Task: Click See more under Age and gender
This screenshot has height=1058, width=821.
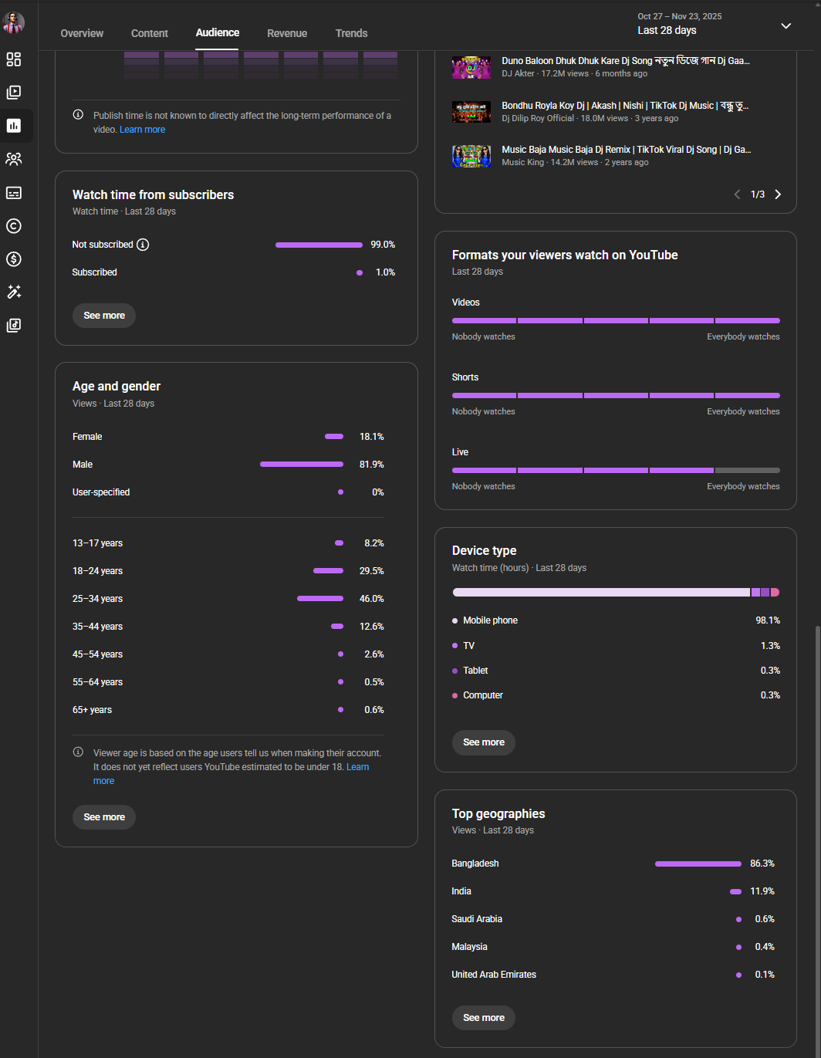Action: (x=104, y=817)
